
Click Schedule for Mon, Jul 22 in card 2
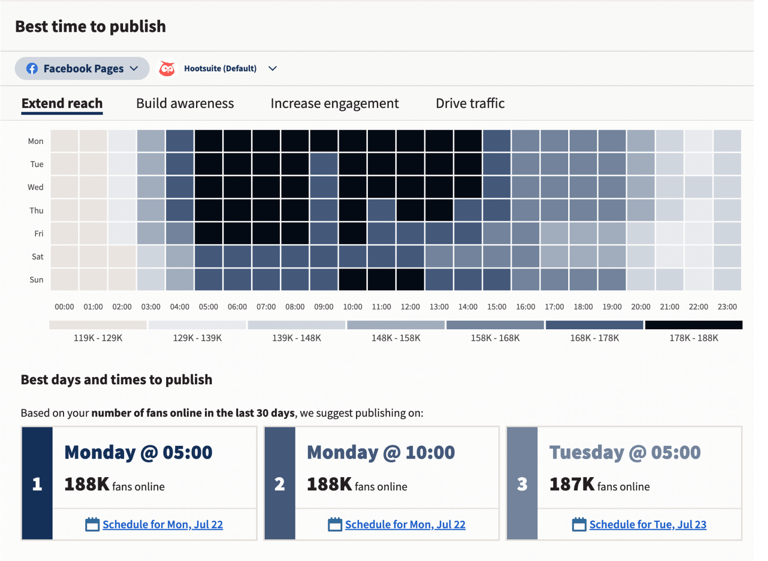405,525
